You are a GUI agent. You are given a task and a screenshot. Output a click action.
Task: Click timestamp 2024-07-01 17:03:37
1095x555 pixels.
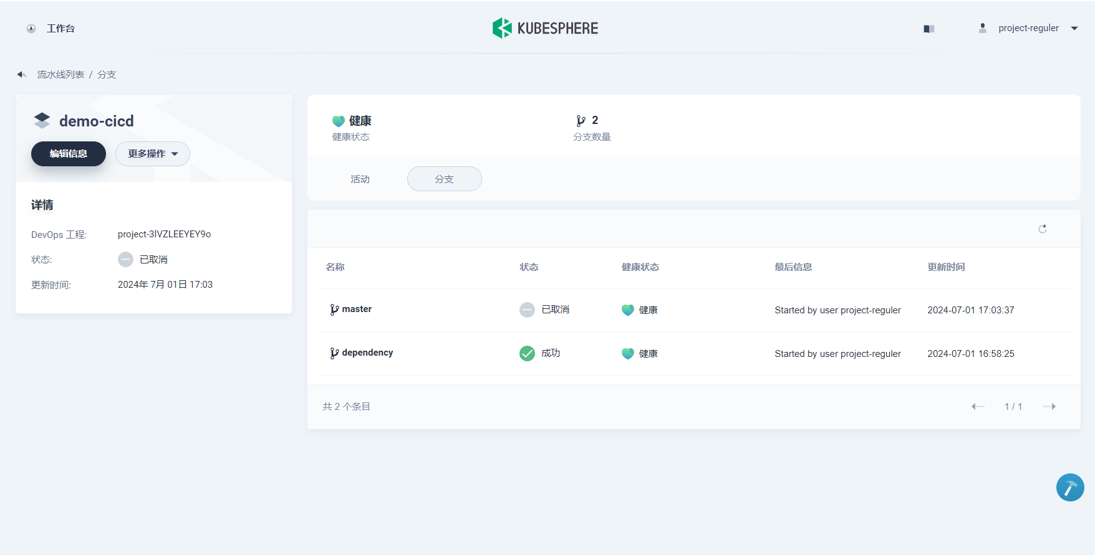[971, 310]
